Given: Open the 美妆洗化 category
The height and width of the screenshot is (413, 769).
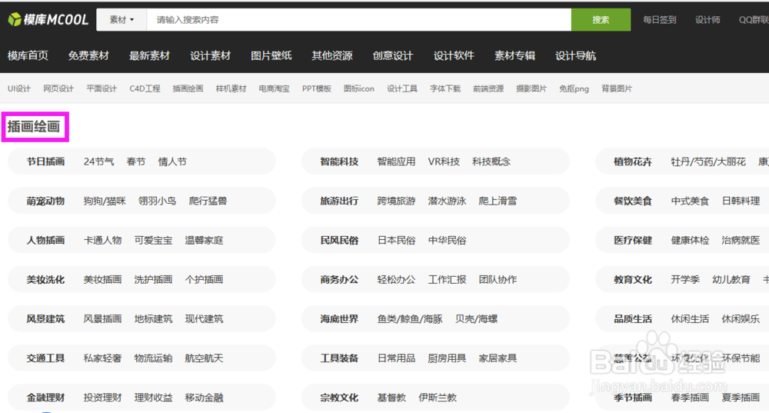Looking at the screenshot, I should pyautogui.click(x=45, y=280).
